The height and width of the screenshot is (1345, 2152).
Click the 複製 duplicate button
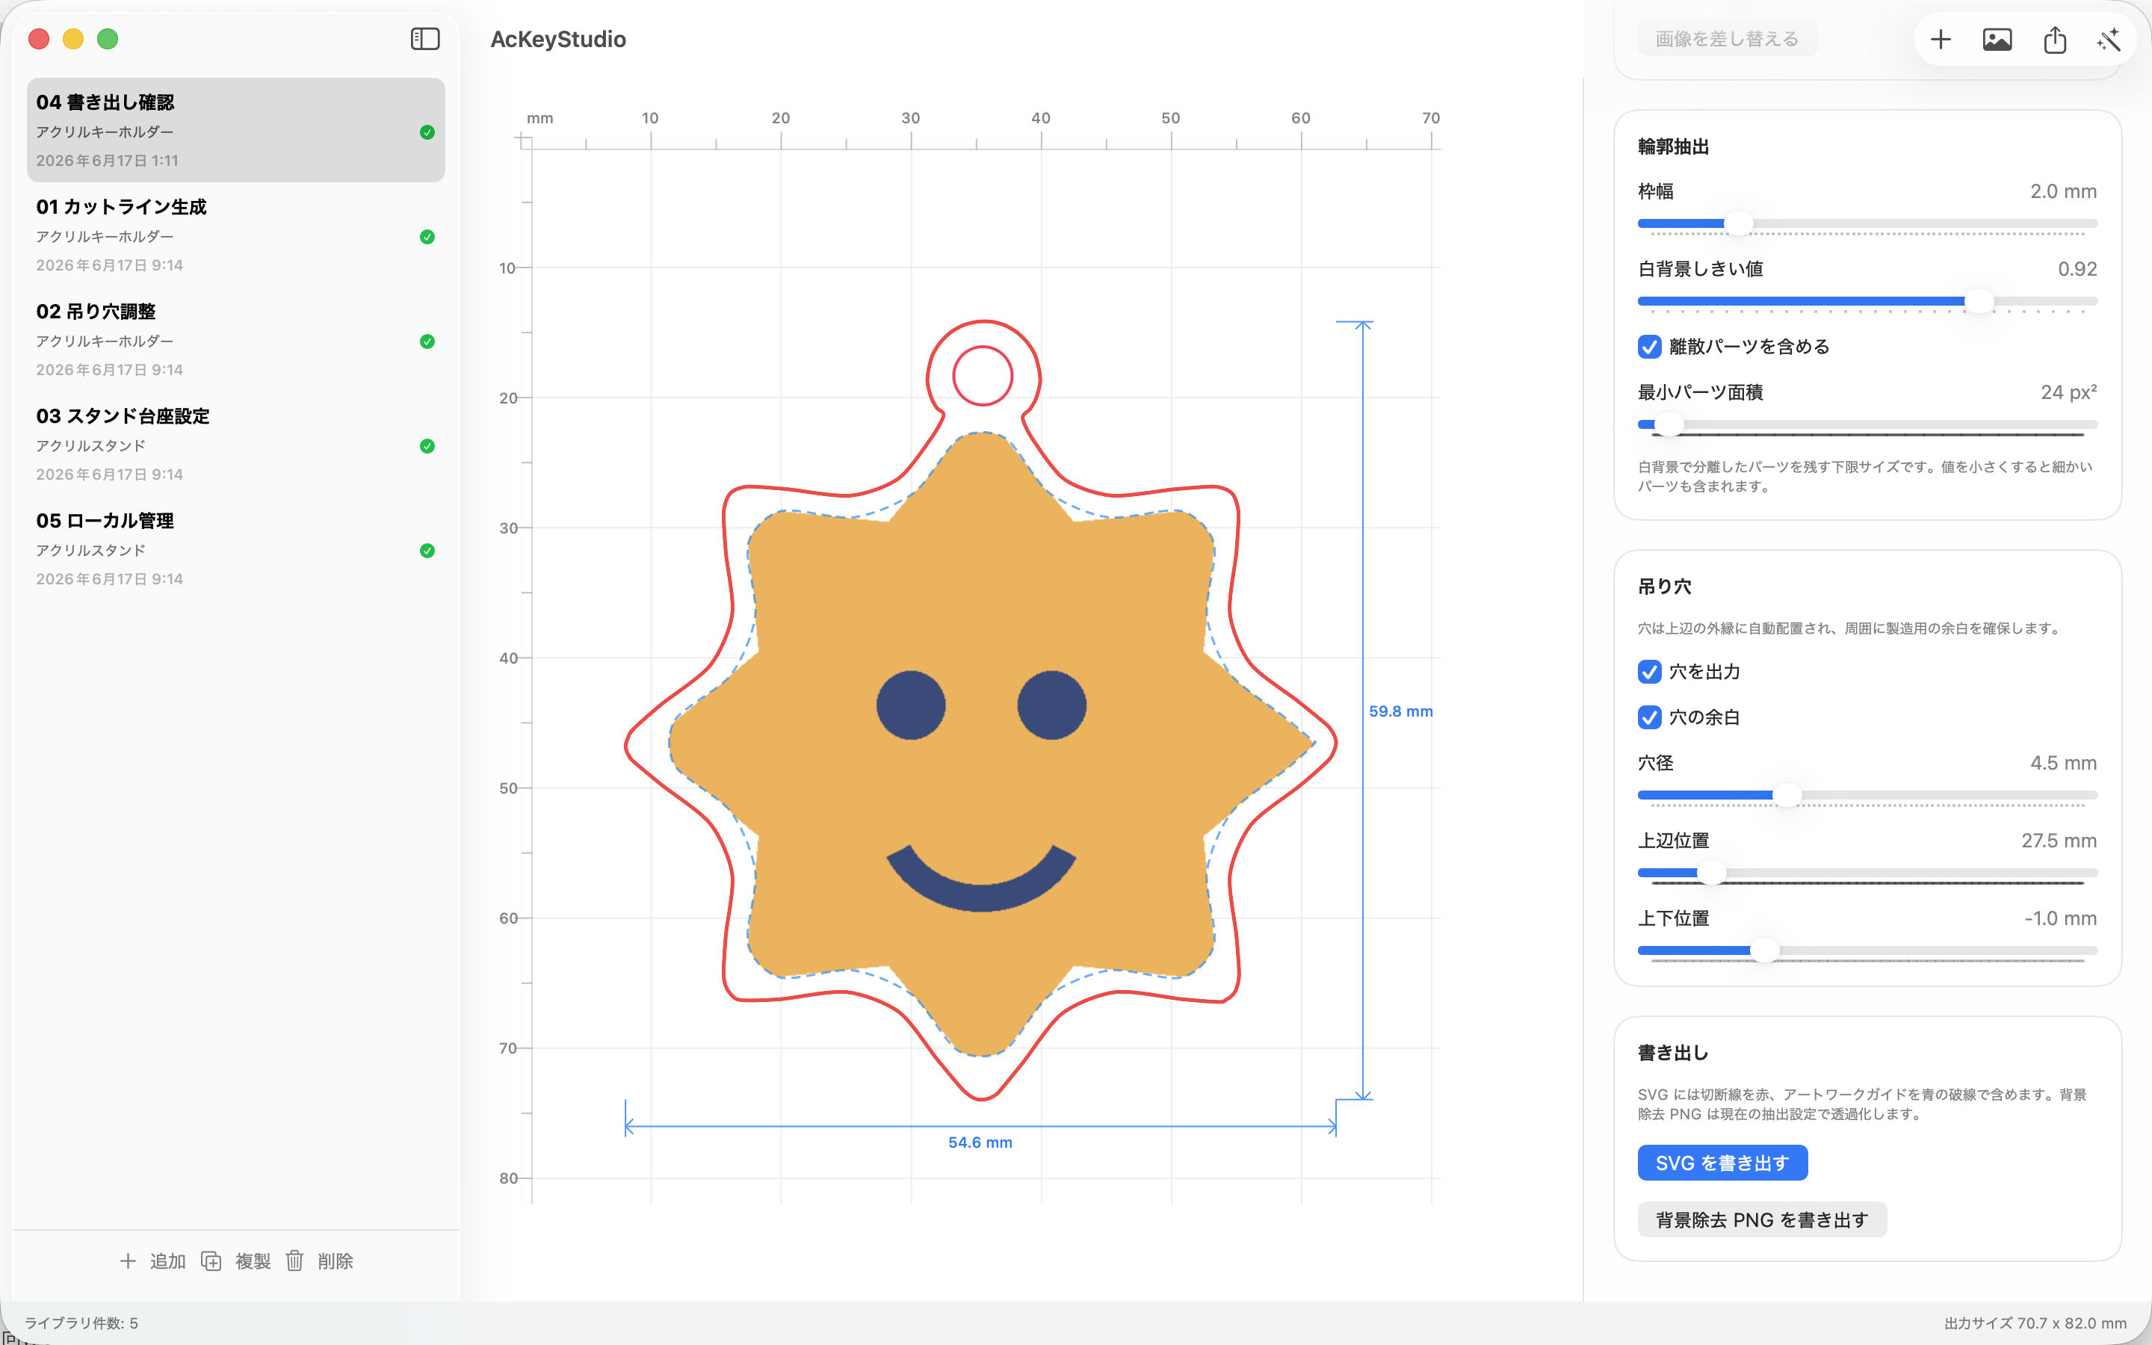[x=235, y=1261]
